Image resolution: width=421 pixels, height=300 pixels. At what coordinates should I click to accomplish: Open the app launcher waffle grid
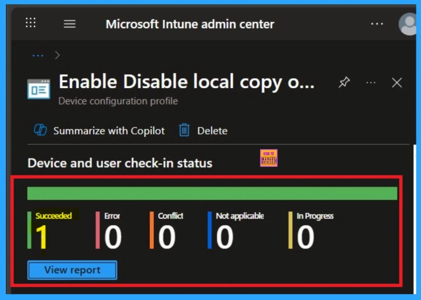coord(30,23)
